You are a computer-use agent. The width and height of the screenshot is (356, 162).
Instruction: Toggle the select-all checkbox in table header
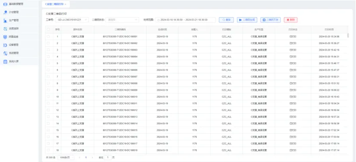click(x=48, y=30)
